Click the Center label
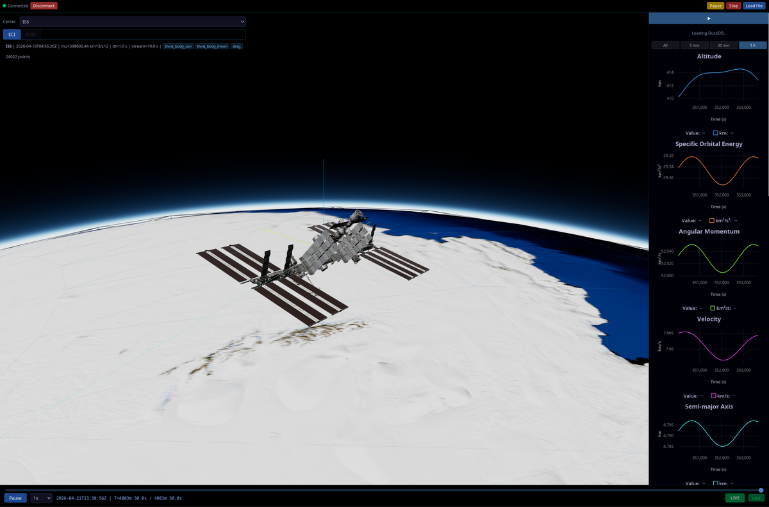The height and width of the screenshot is (507, 769). [x=10, y=22]
